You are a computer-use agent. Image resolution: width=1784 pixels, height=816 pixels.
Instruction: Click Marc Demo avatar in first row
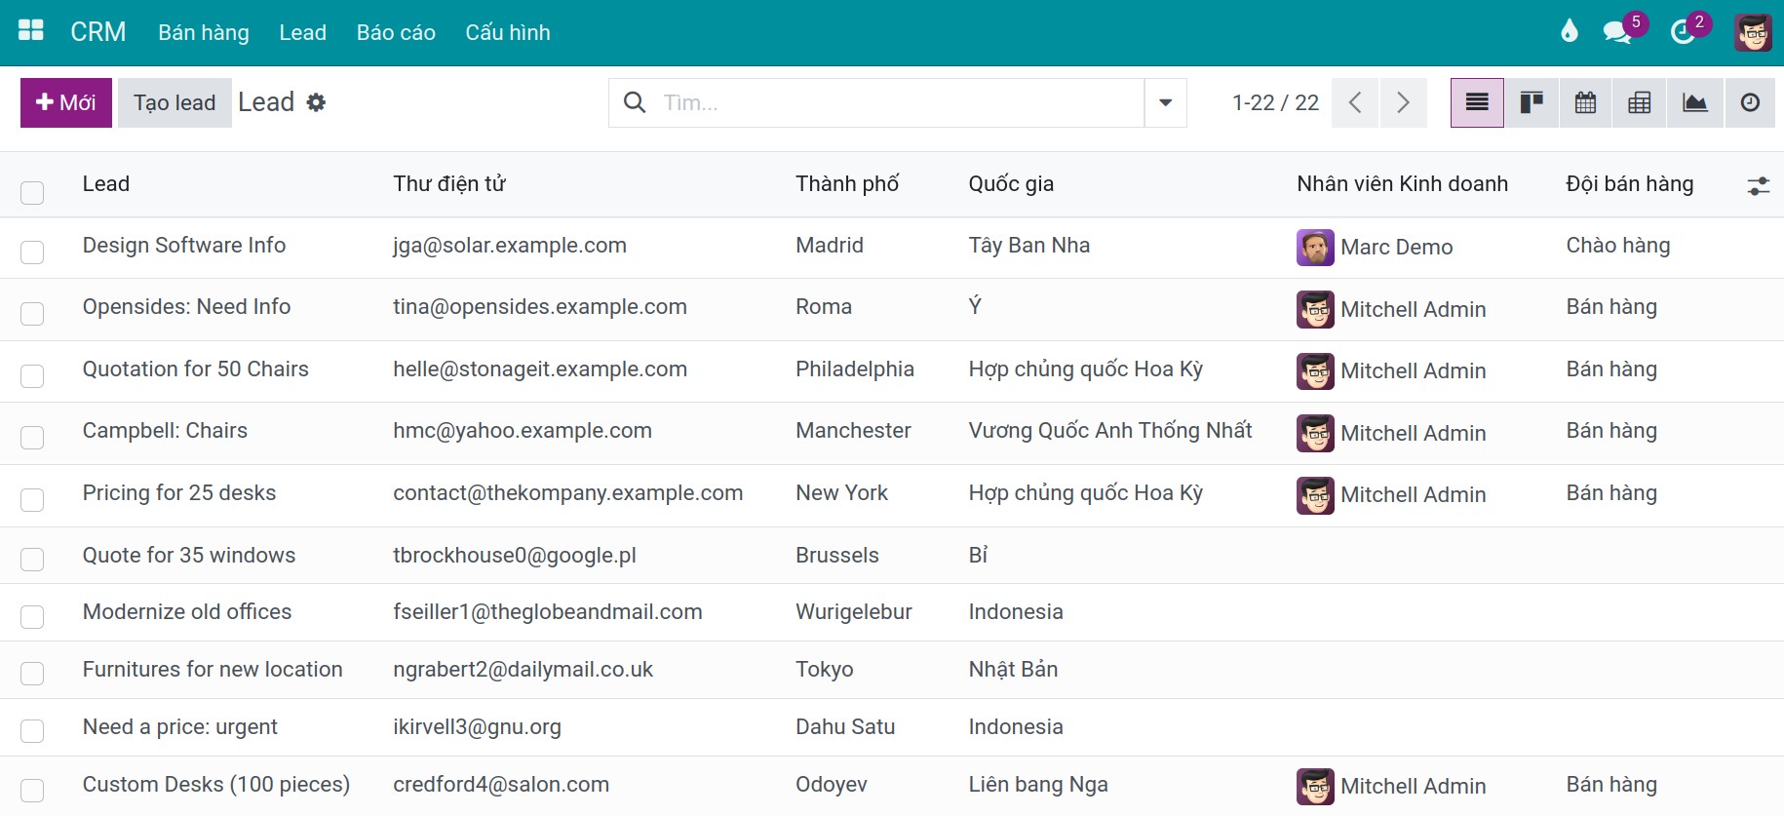(x=1315, y=248)
